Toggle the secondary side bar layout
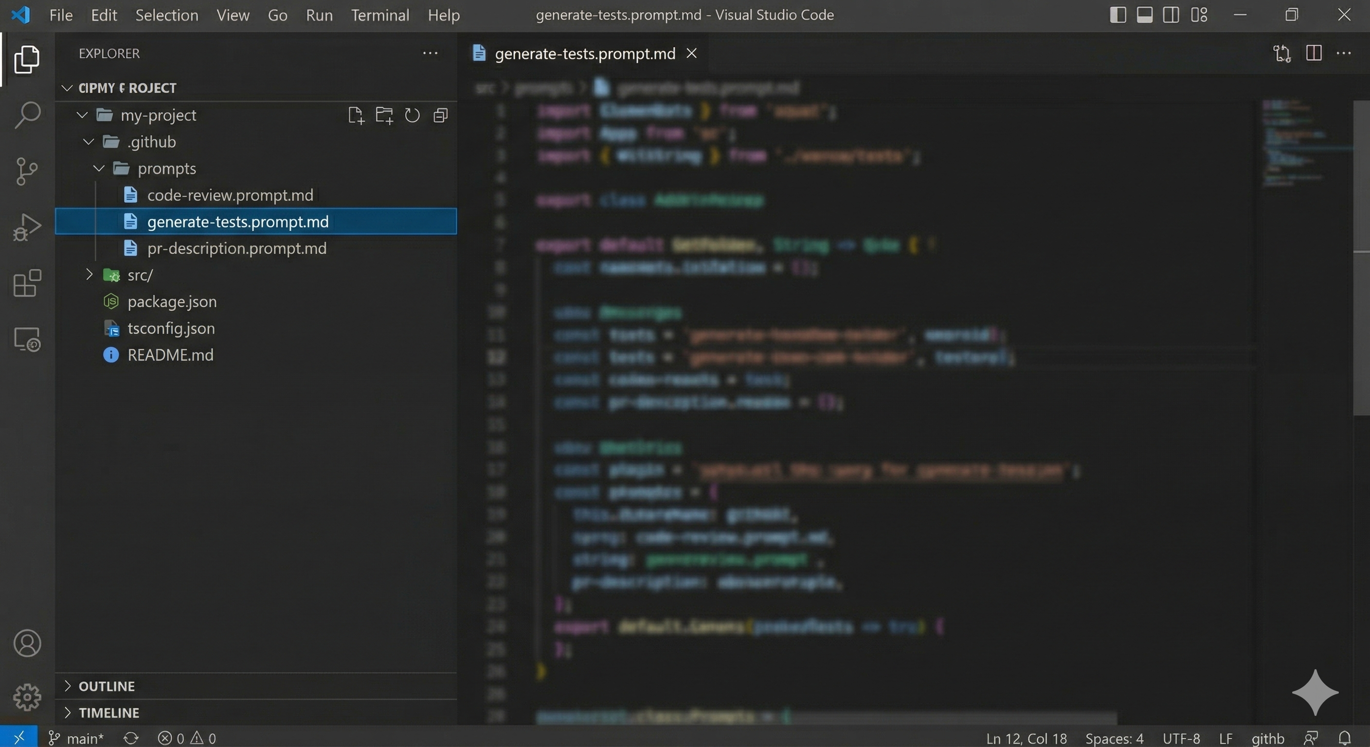The height and width of the screenshot is (747, 1370). coord(1171,15)
